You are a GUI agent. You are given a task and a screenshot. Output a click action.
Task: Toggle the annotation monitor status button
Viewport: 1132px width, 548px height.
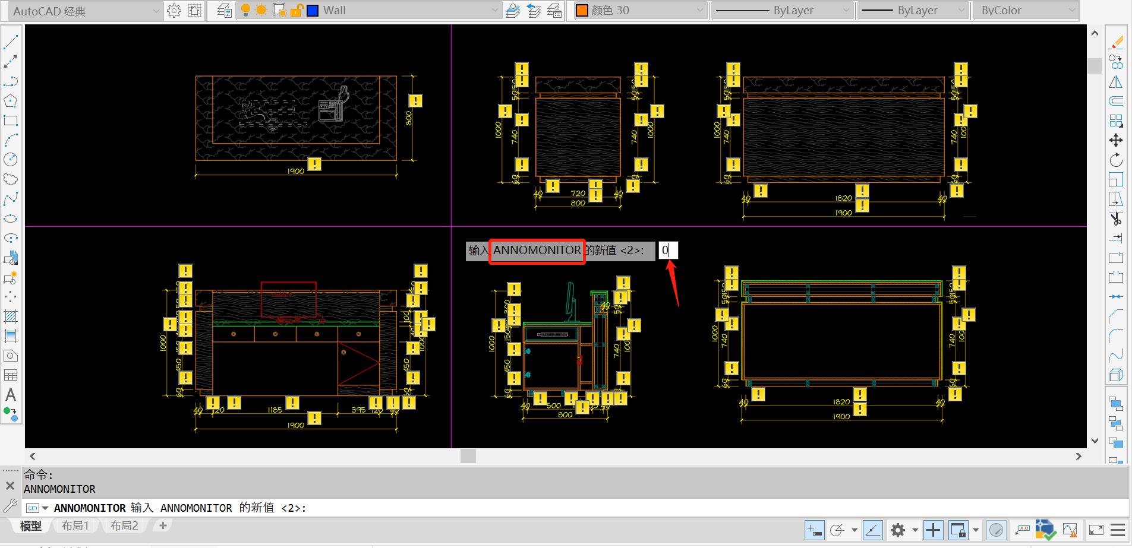[x=933, y=530]
